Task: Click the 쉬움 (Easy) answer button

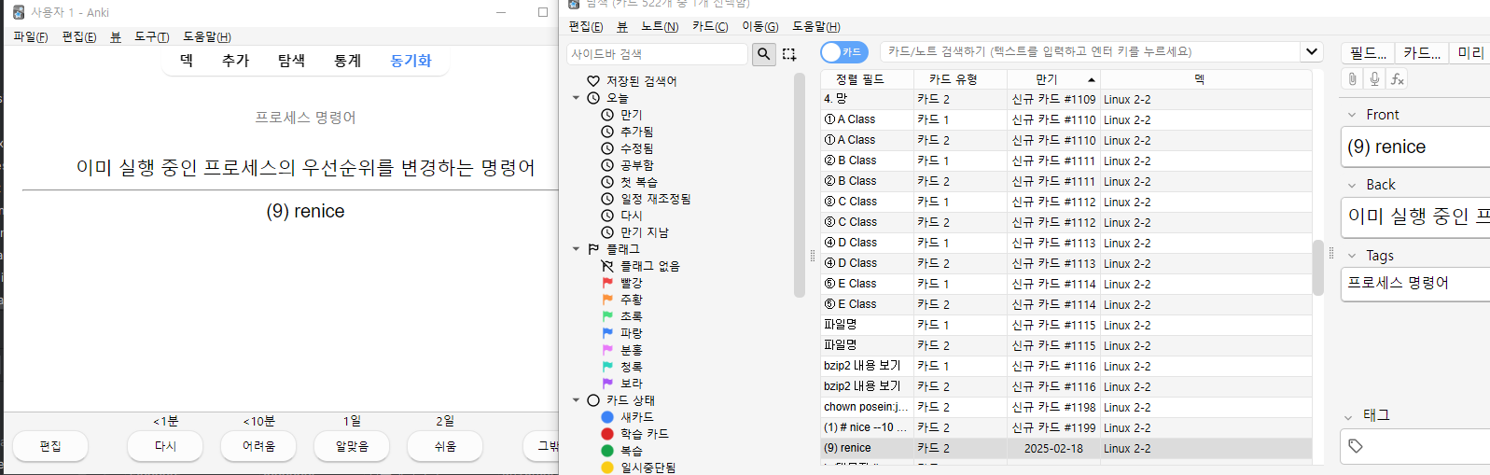Action: [445, 446]
